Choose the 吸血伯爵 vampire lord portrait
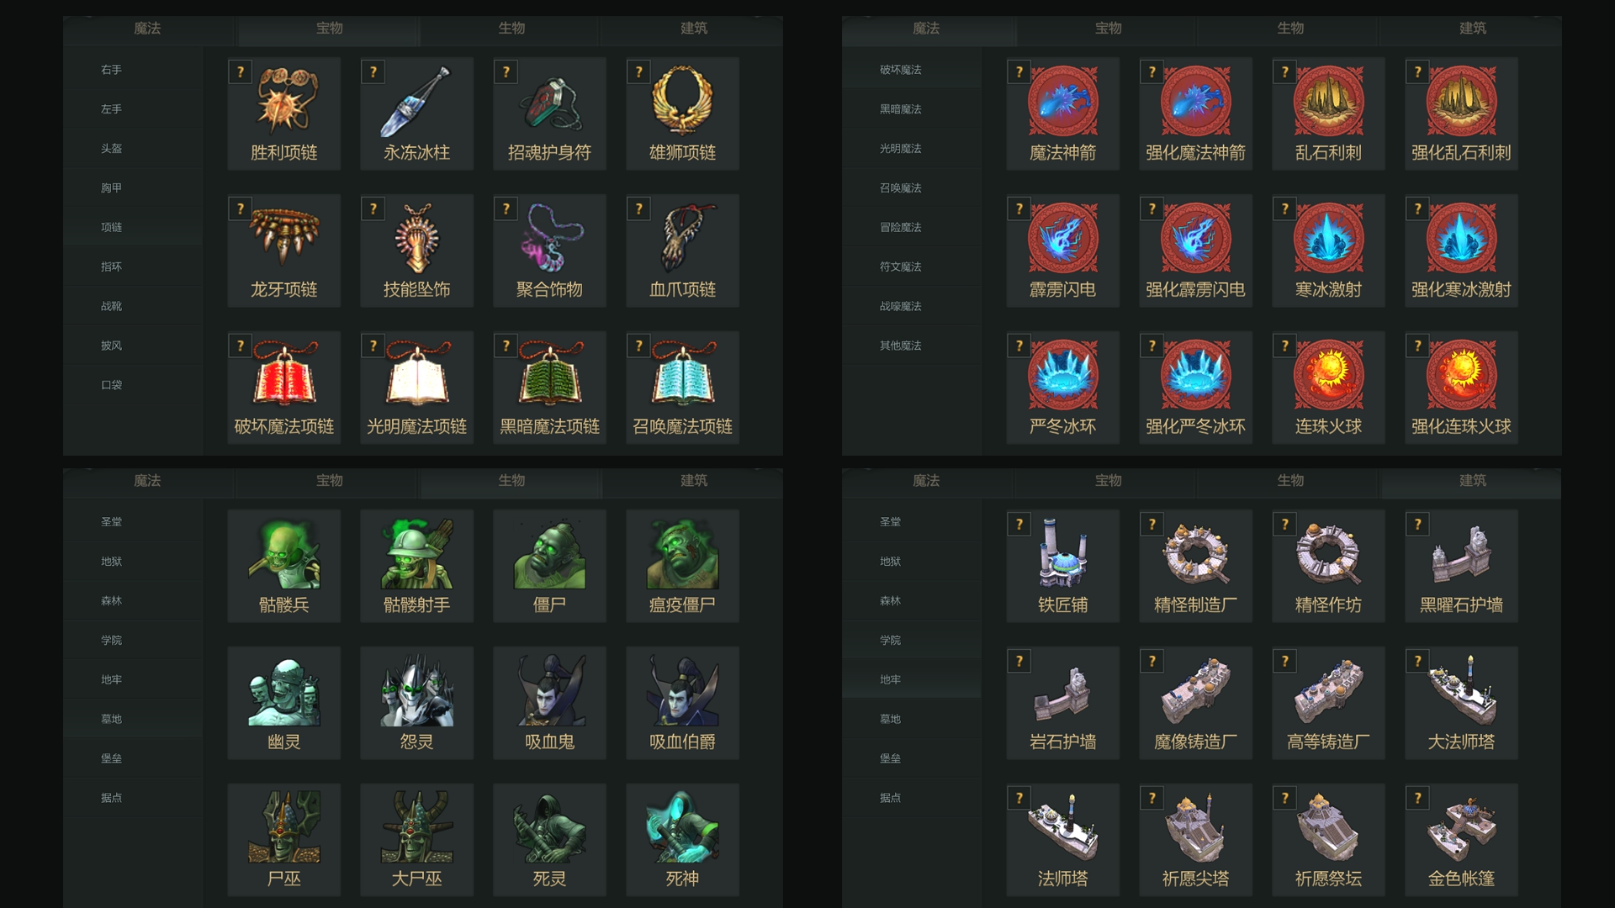Screen dimensions: 1615x908 (683, 691)
